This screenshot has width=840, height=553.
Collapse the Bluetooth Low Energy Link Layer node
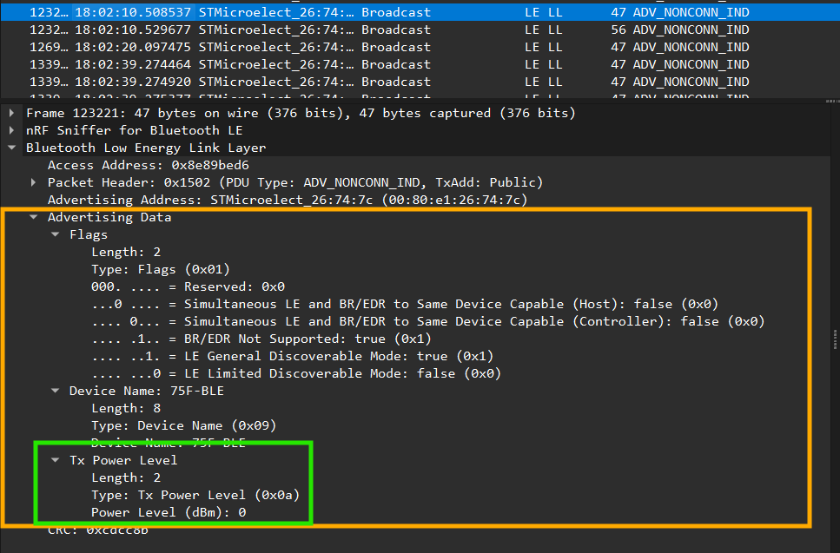(x=11, y=148)
